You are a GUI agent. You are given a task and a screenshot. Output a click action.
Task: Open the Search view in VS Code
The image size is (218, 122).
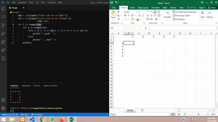(x=3, y=17)
